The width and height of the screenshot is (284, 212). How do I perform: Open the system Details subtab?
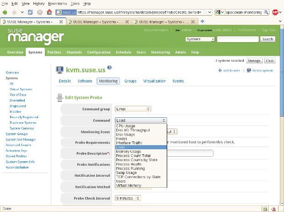coord(65,81)
